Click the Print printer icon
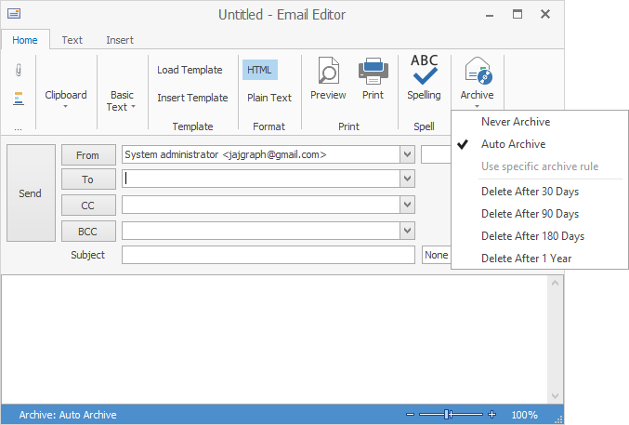The height and width of the screenshot is (425, 629). pos(373,72)
